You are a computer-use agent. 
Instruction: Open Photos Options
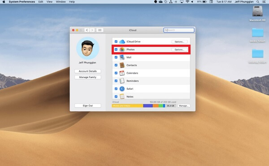[179, 50]
